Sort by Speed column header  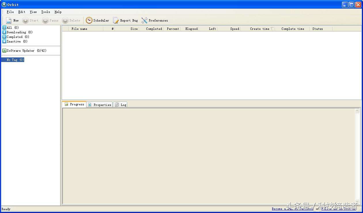229,29
